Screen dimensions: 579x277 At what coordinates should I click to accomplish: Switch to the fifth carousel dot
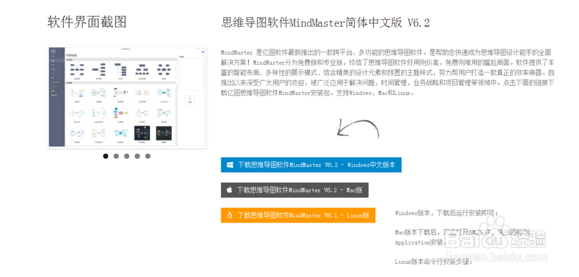click(x=148, y=156)
